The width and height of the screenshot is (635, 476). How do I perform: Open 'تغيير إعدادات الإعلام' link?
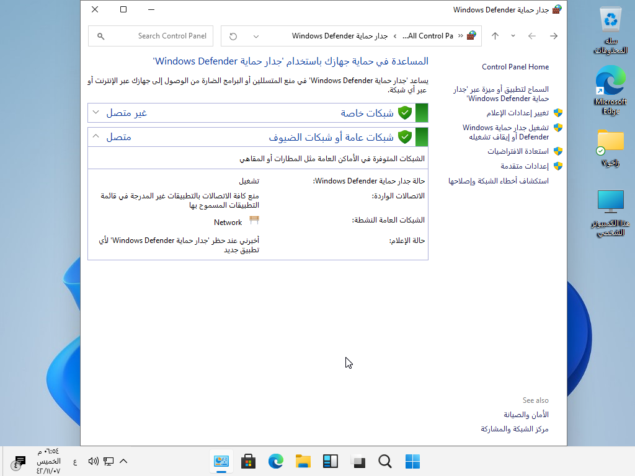518,113
